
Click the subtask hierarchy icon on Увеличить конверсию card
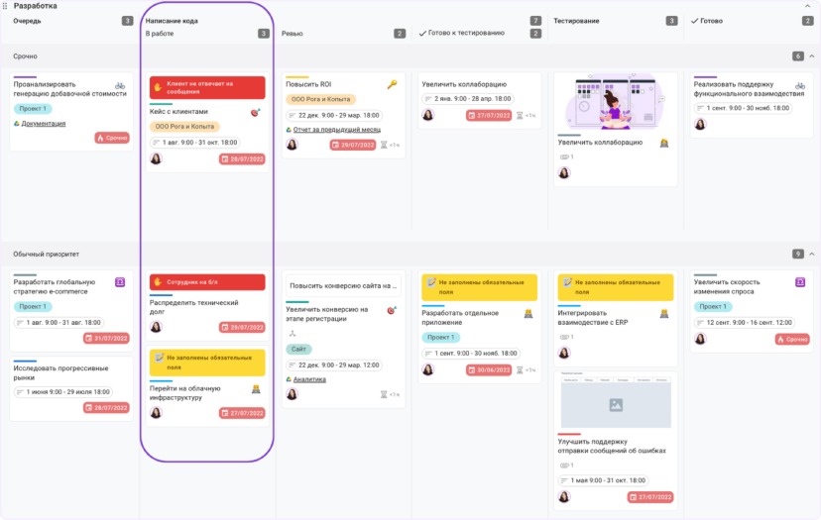point(293,333)
